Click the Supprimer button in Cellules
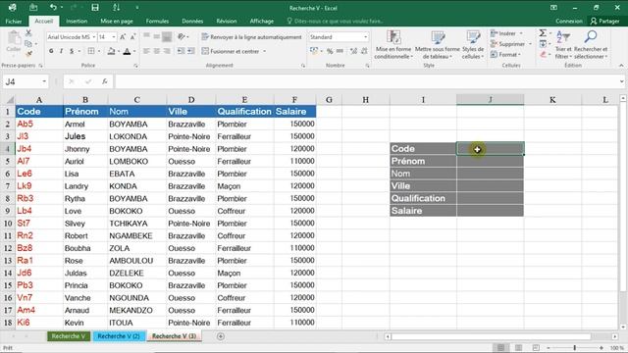This screenshot has width=628, height=353. pyautogui.click(x=510, y=43)
